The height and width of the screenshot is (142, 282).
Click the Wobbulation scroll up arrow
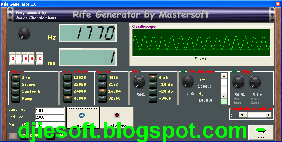[x=224, y=76]
